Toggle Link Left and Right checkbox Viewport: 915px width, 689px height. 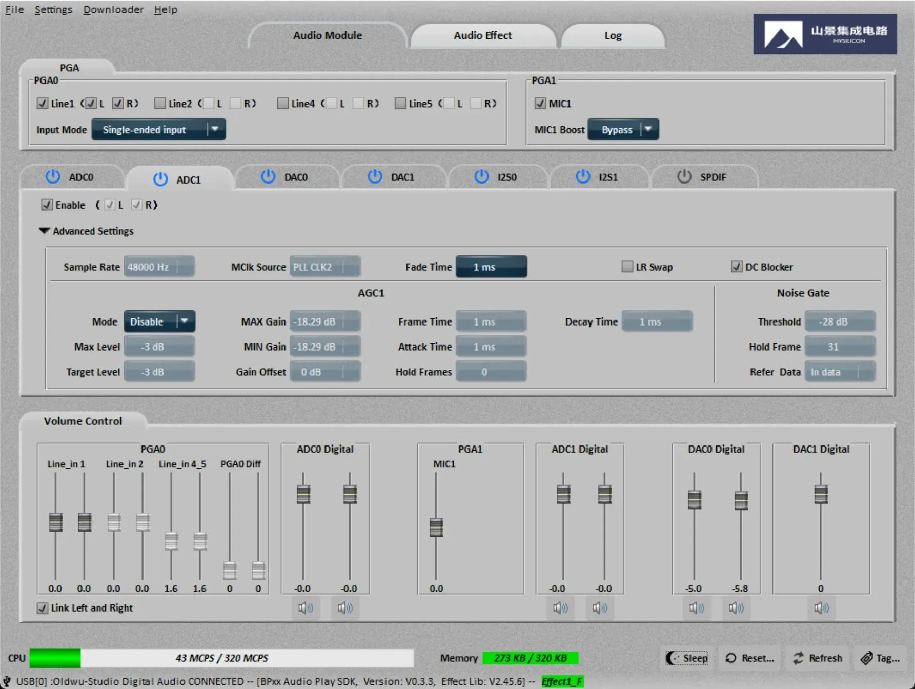click(43, 608)
